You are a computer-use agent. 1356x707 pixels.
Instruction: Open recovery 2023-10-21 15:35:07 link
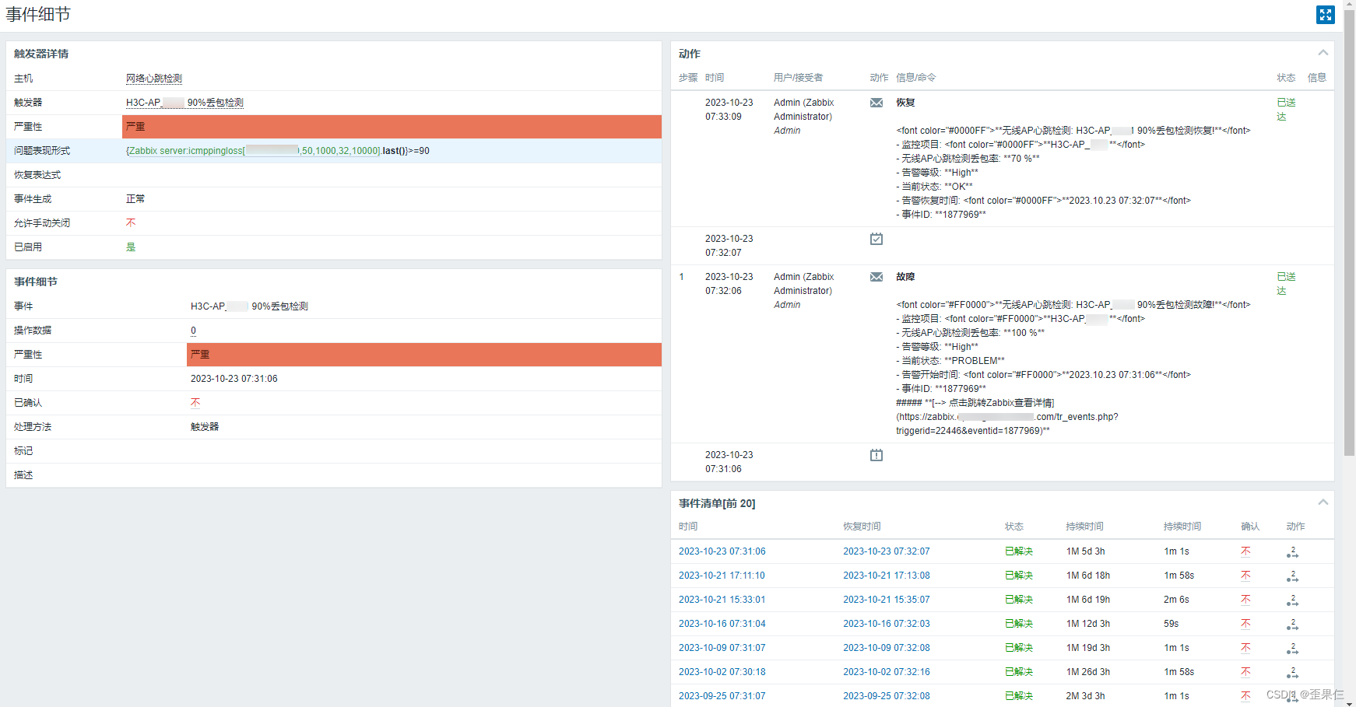click(886, 600)
